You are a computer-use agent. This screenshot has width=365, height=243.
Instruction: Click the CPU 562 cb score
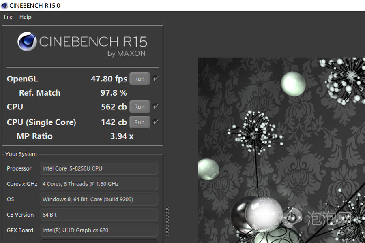point(114,107)
